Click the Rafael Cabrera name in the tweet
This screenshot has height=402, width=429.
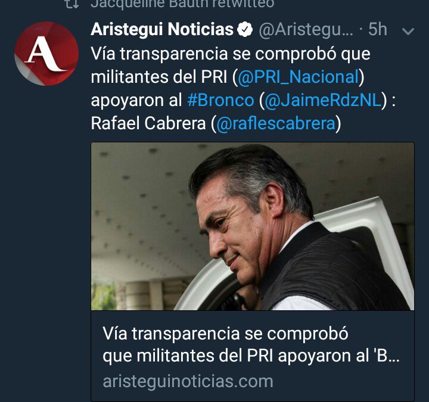point(148,123)
